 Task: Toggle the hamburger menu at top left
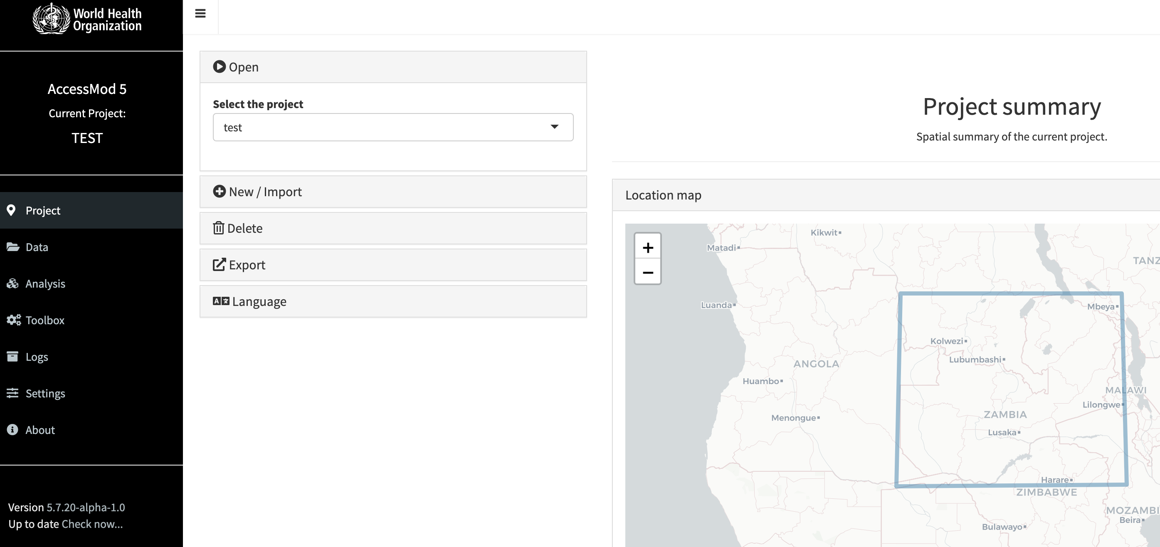pos(200,13)
